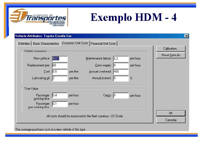Click the 'New vehicle:' label
This screenshot has width=200, height=150.
pyautogui.click(x=42, y=58)
